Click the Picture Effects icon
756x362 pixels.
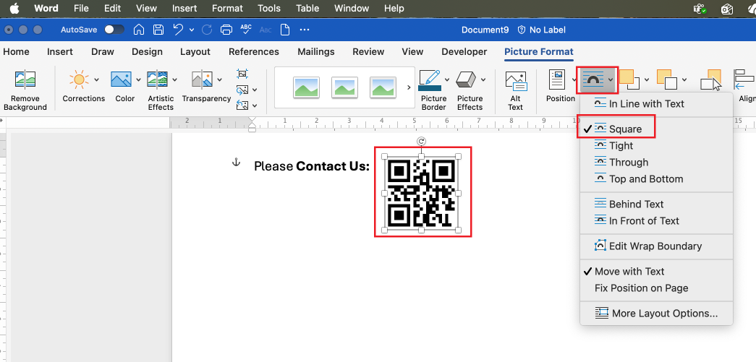[x=466, y=79]
